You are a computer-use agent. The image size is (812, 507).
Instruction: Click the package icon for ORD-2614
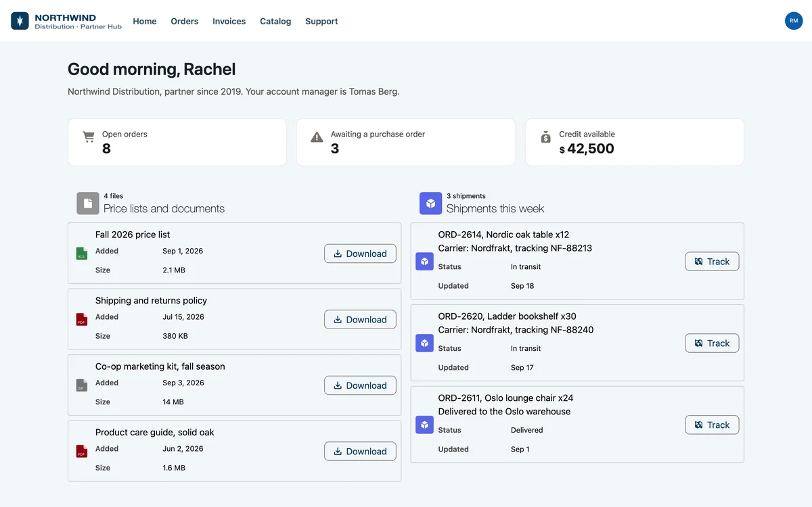(424, 262)
